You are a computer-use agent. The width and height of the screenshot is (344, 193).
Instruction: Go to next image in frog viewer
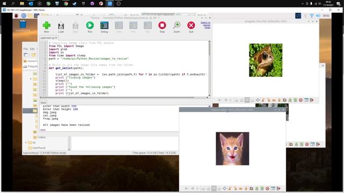(225, 100)
